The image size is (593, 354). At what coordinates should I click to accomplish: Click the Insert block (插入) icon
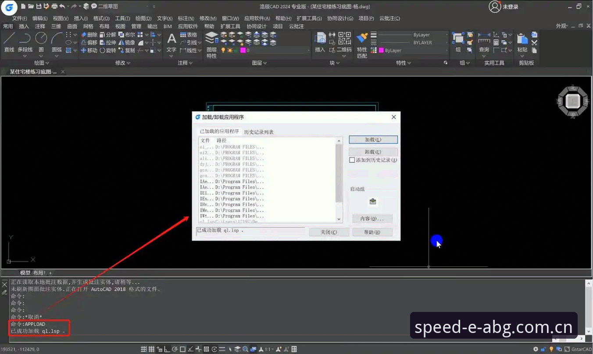click(320, 42)
